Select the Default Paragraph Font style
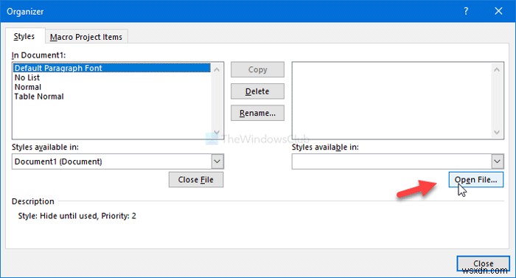Image resolution: width=516 pixels, height=278 pixels. click(112, 68)
